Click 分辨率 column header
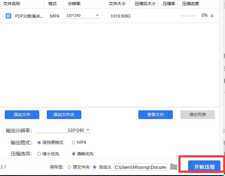 [x=74, y=4]
